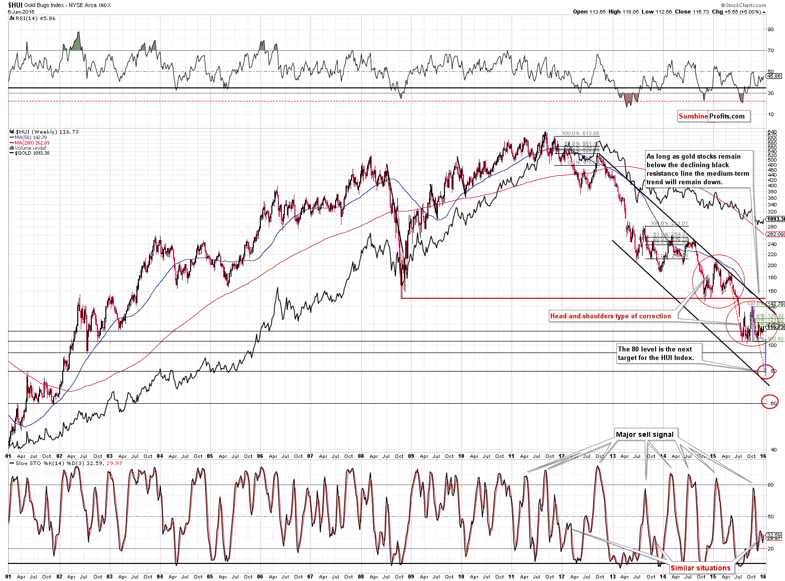The image size is (785, 581).
Task: Click the Close 116.73 value in header
Action: point(692,12)
